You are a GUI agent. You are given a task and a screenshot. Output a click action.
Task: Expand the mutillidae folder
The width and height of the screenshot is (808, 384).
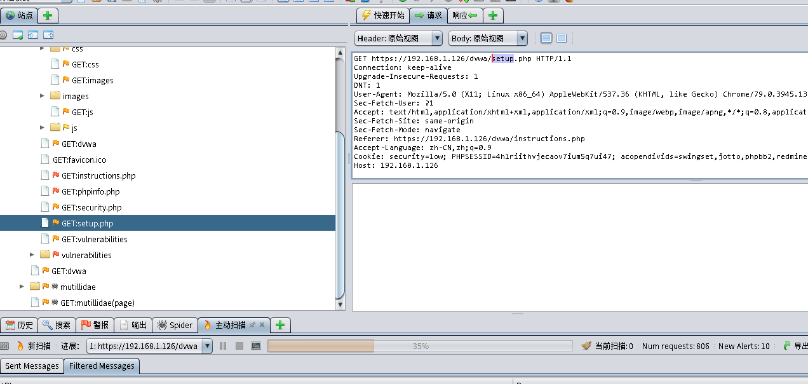click(x=22, y=287)
